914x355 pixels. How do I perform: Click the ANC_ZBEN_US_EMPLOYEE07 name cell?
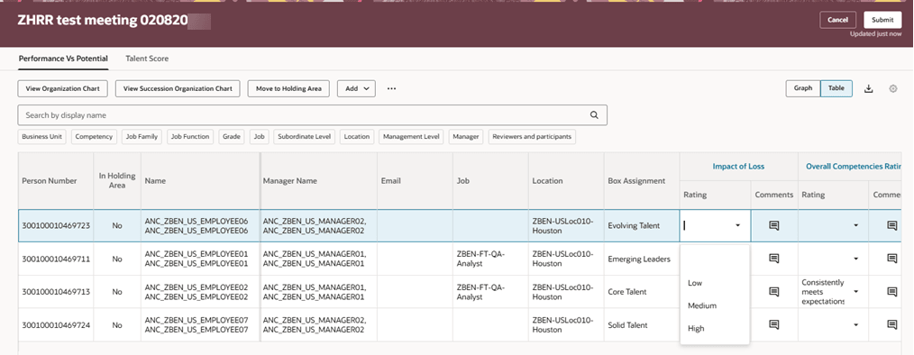pos(200,324)
